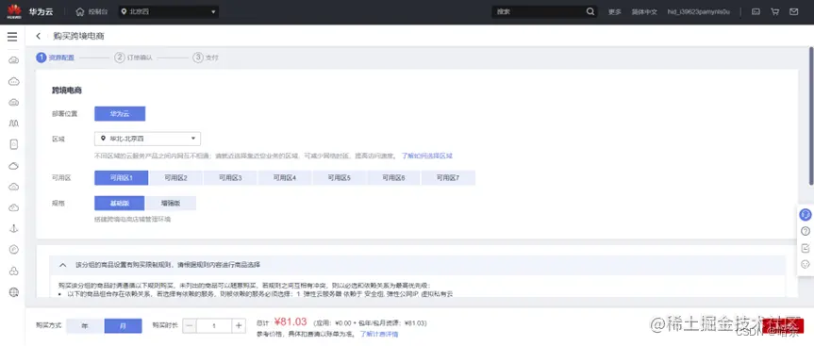Open the 了解计费详情 link

(379, 335)
